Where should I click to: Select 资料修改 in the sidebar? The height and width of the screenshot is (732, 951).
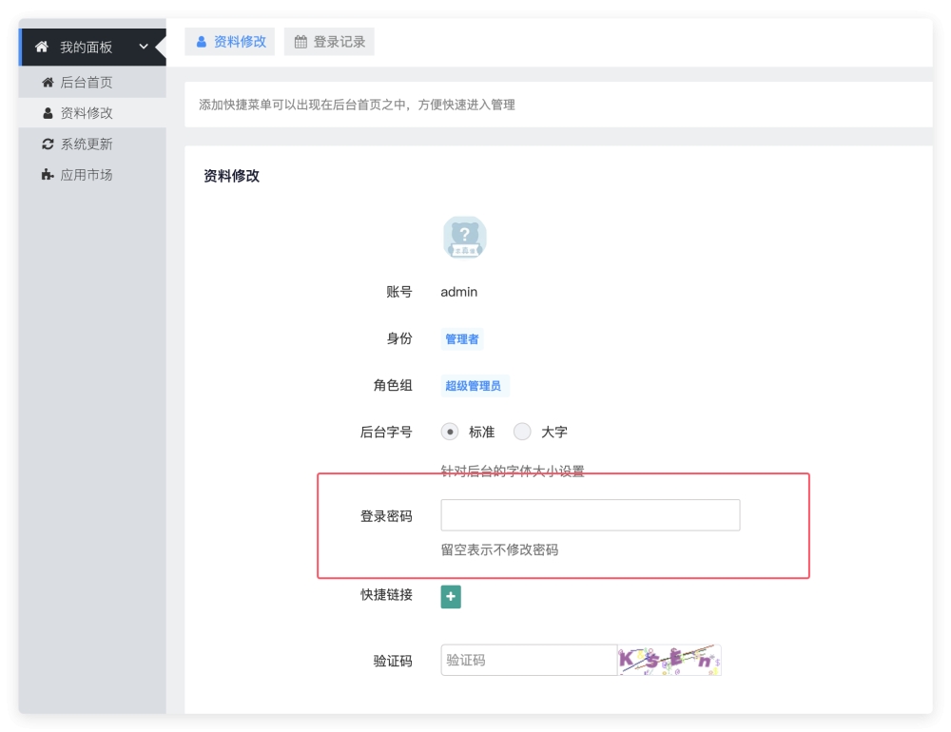coord(92,113)
